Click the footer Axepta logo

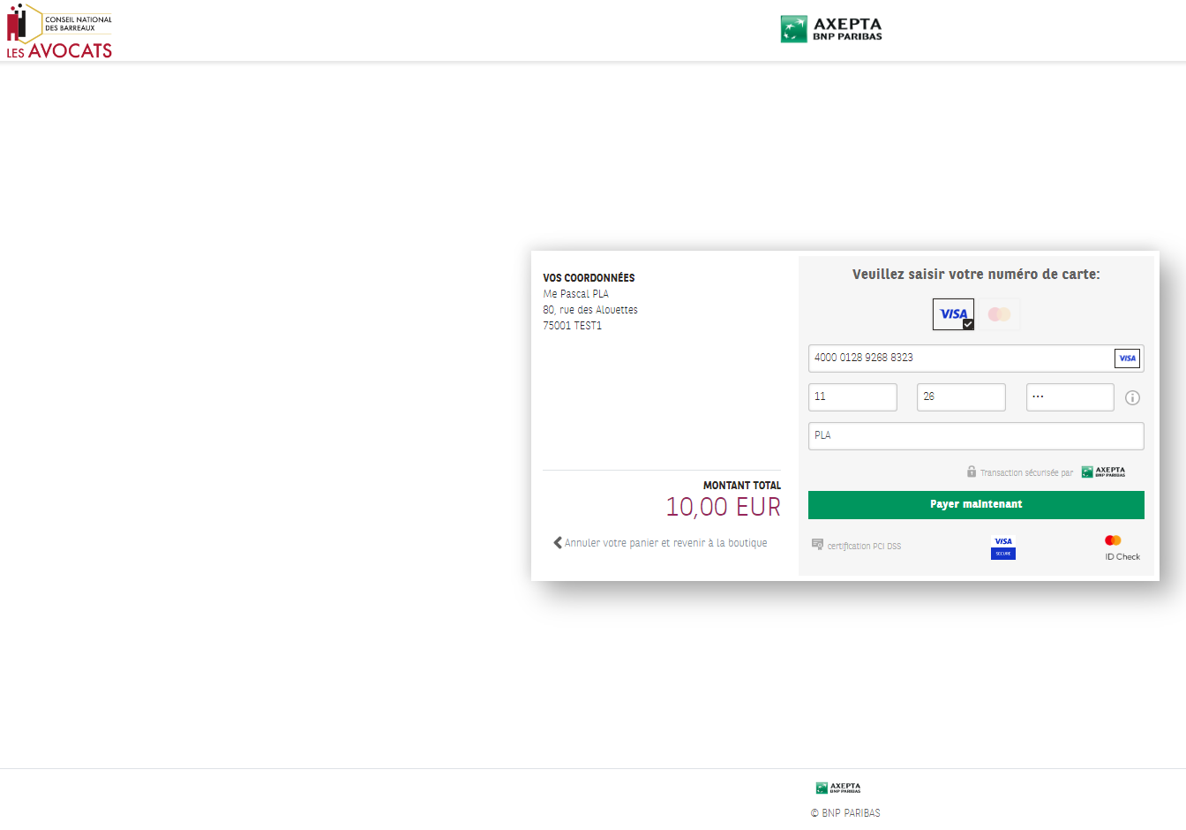point(838,788)
